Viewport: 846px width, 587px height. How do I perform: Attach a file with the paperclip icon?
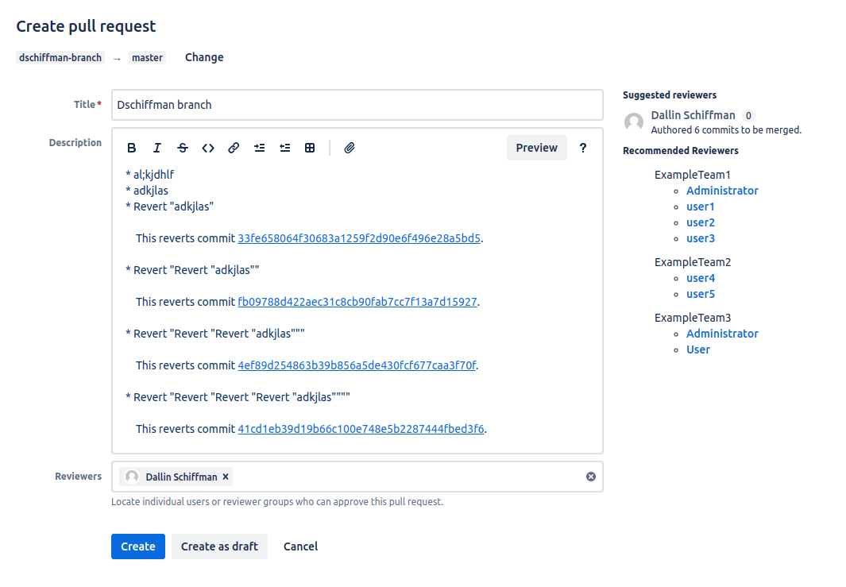coord(349,148)
